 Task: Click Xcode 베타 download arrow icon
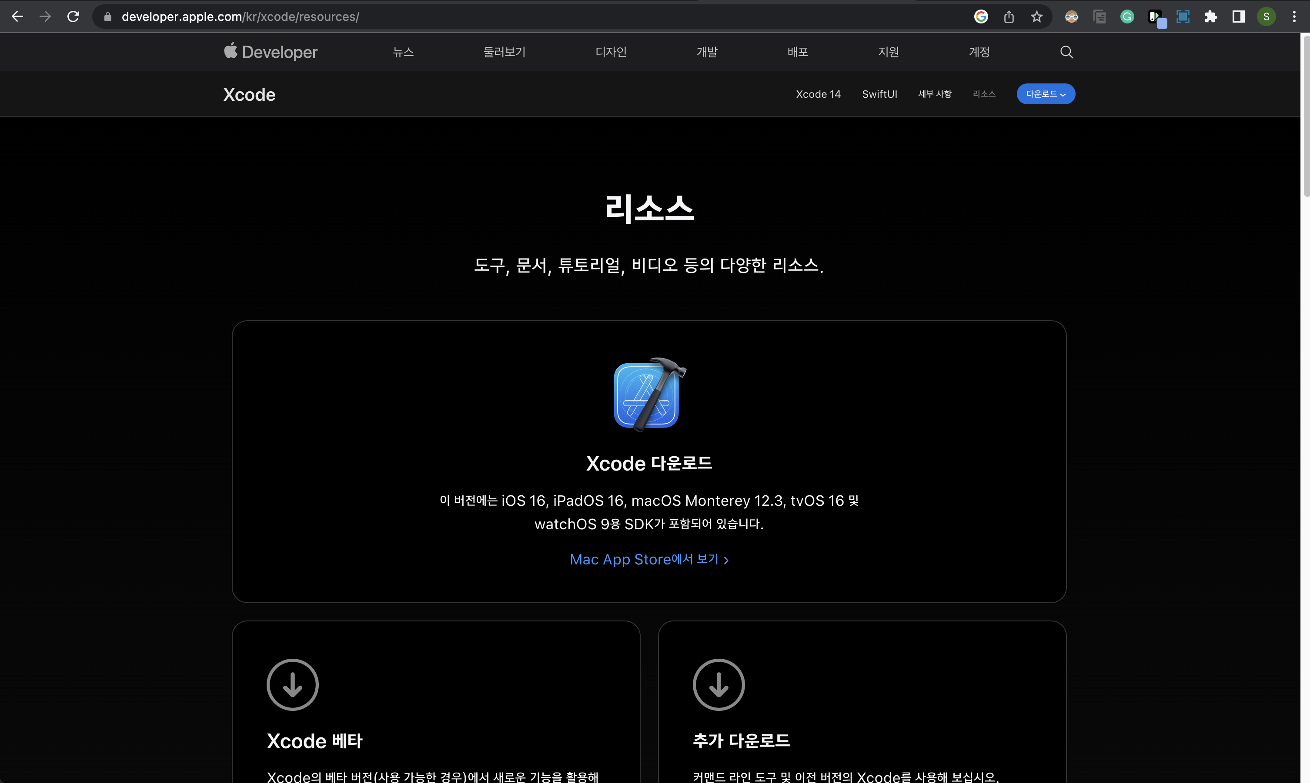pyautogui.click(x=293, y=684)
